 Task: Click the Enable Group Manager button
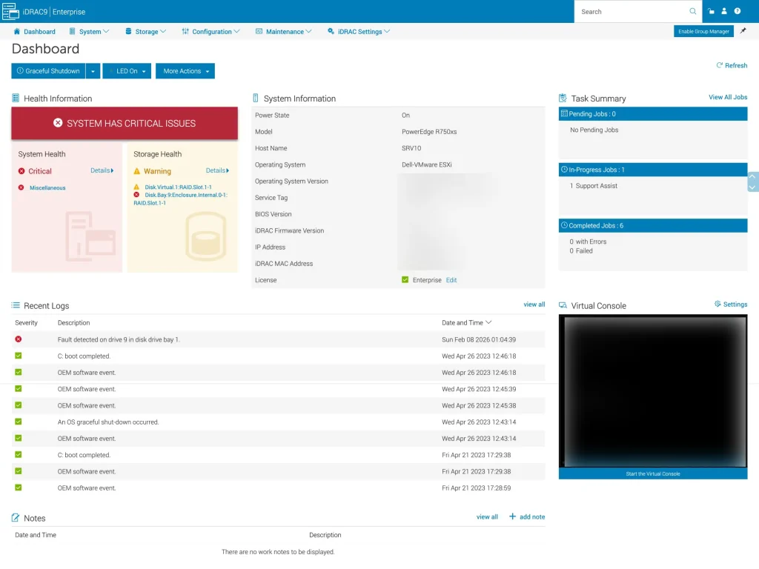[x=703, y=31]
